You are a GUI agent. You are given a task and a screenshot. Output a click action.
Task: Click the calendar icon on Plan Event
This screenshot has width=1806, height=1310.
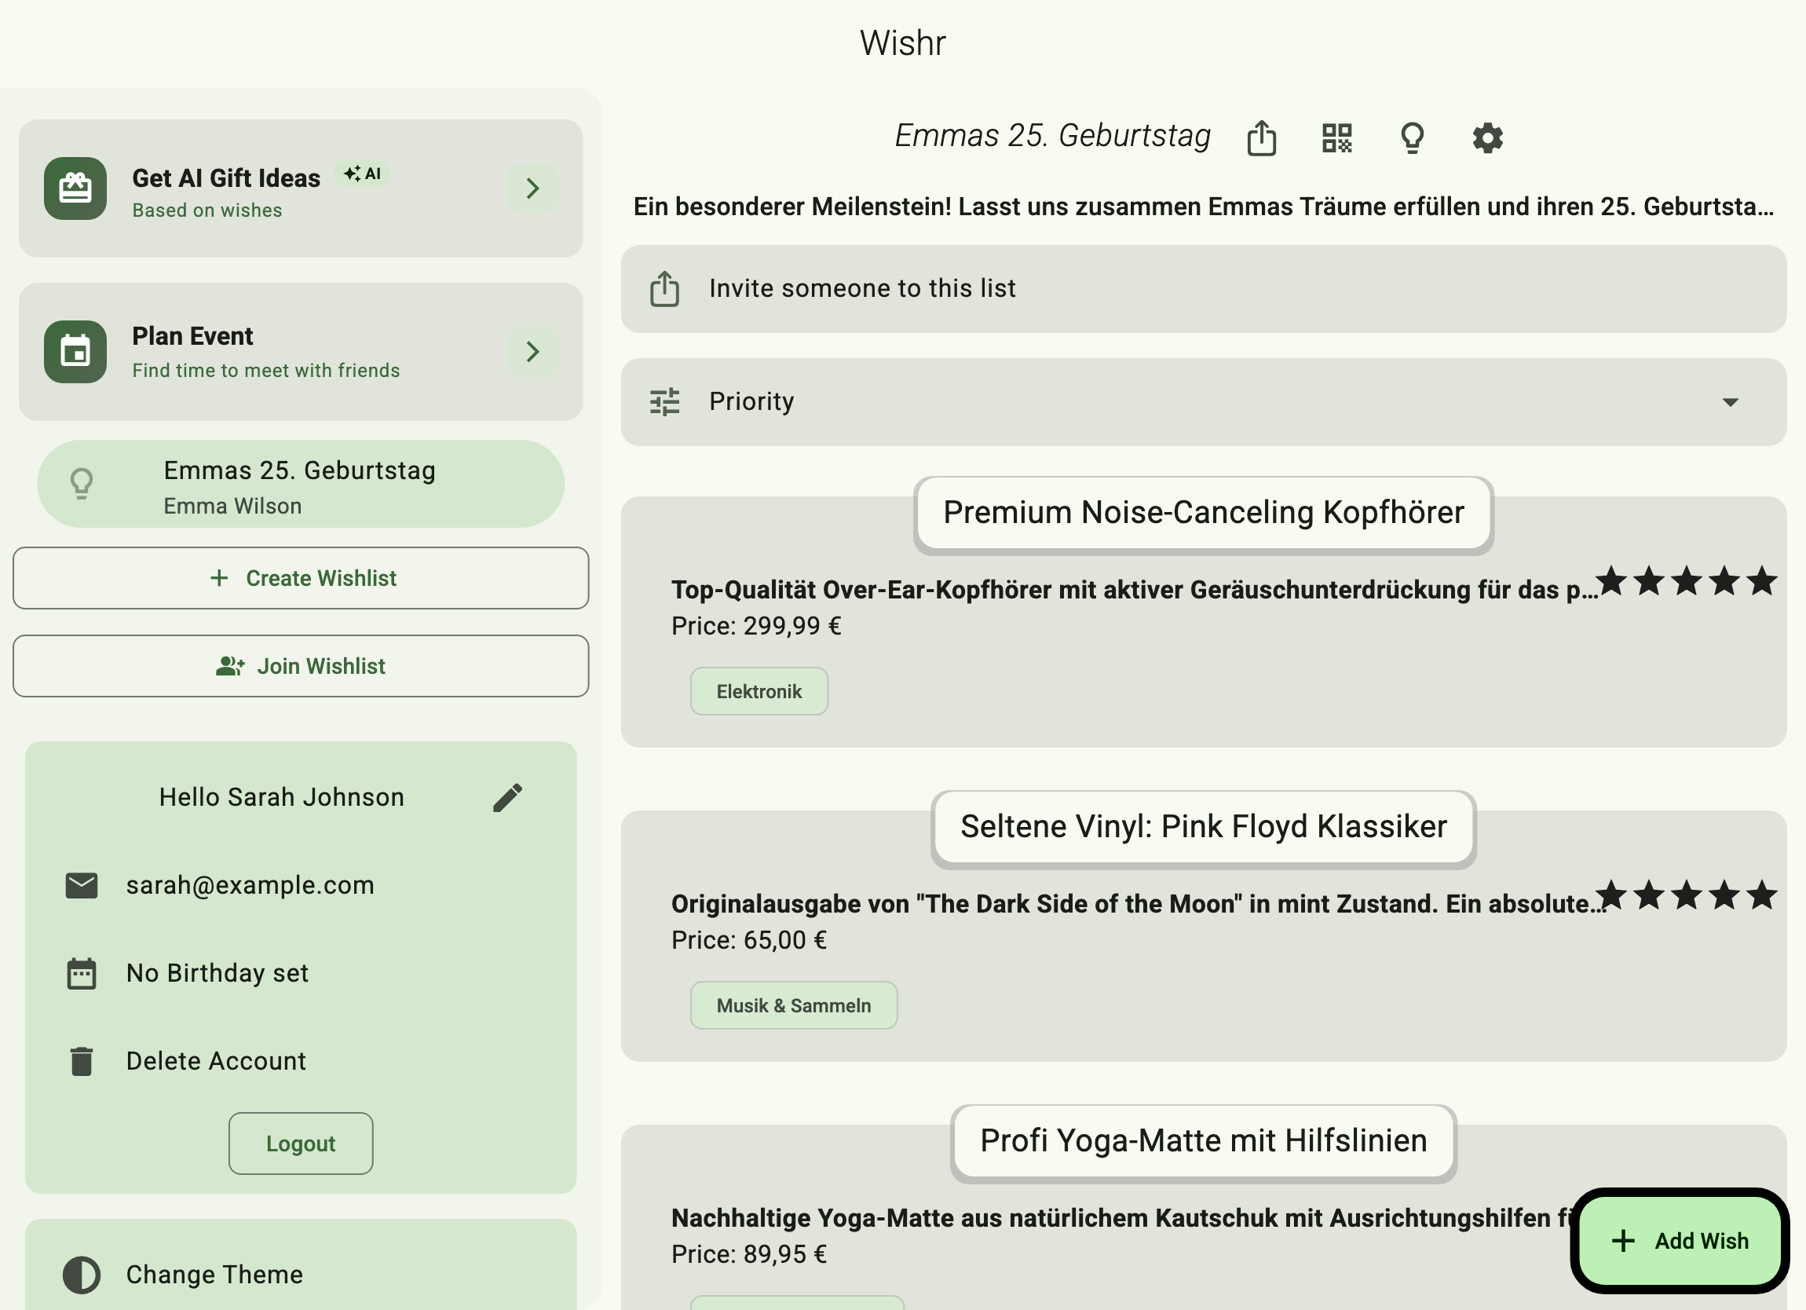click(x=75, y=351)
